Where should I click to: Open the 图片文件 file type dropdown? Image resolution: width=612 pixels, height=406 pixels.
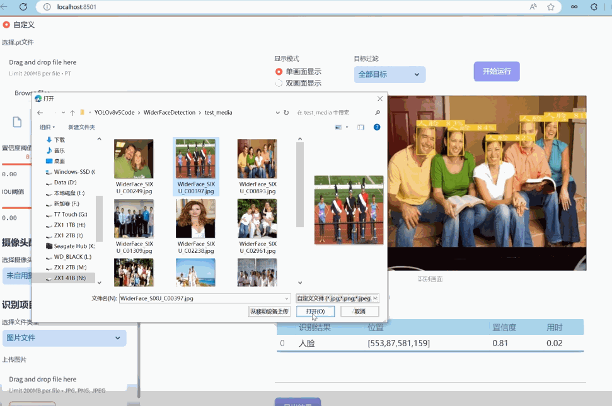click(x=64, y=338)
